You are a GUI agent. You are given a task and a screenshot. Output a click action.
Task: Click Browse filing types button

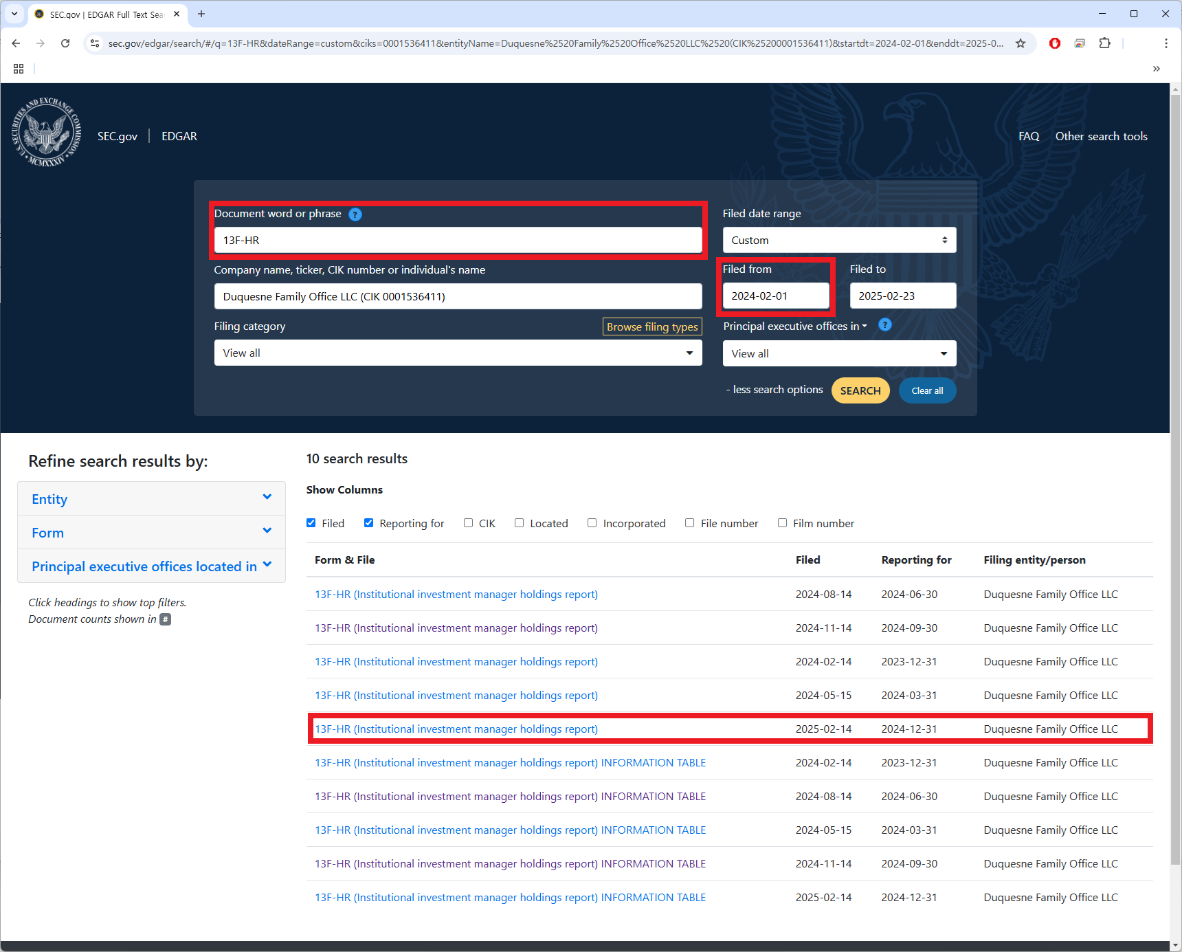point(652,326)
